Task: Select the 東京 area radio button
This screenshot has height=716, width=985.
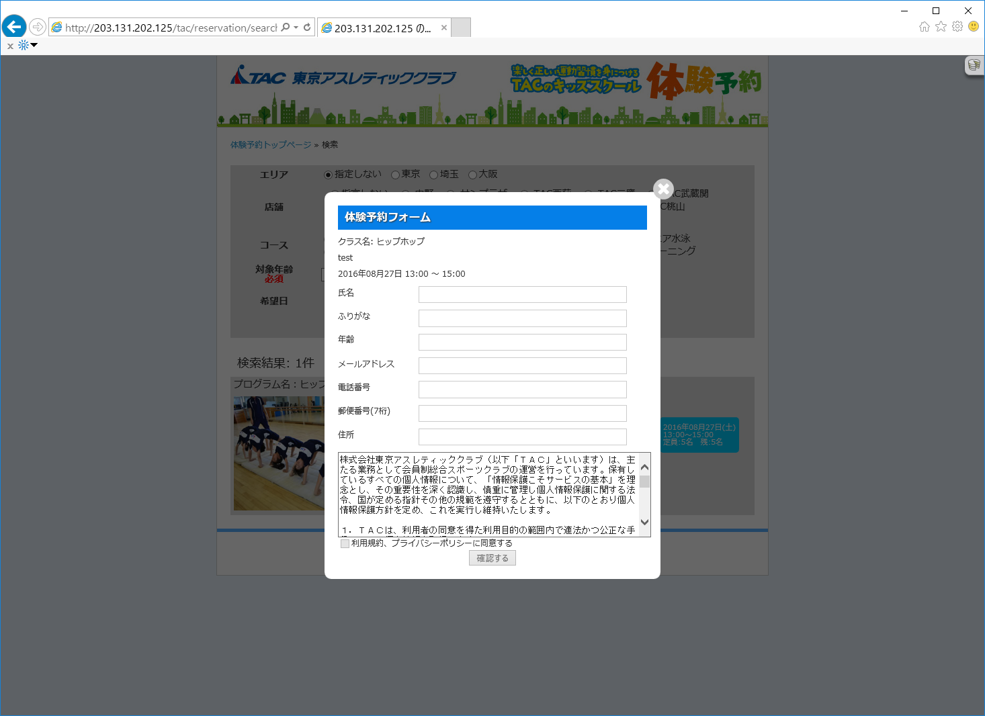Action: (395, 175)
